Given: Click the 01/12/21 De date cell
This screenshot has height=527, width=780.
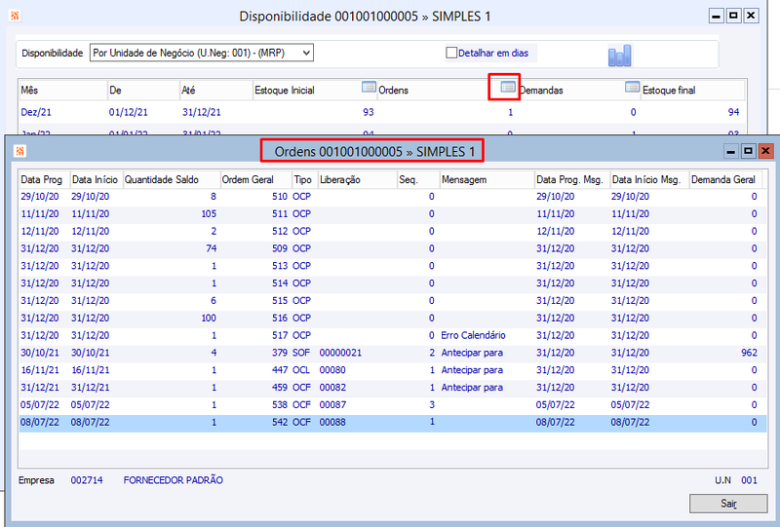Looking at the screenshot, I should [129, 112].
